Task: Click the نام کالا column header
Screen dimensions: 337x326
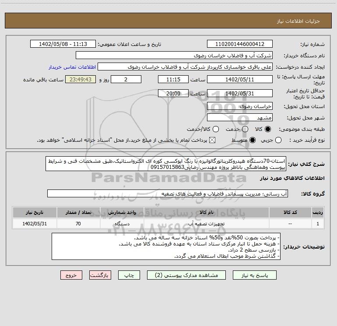Action: 206,212
